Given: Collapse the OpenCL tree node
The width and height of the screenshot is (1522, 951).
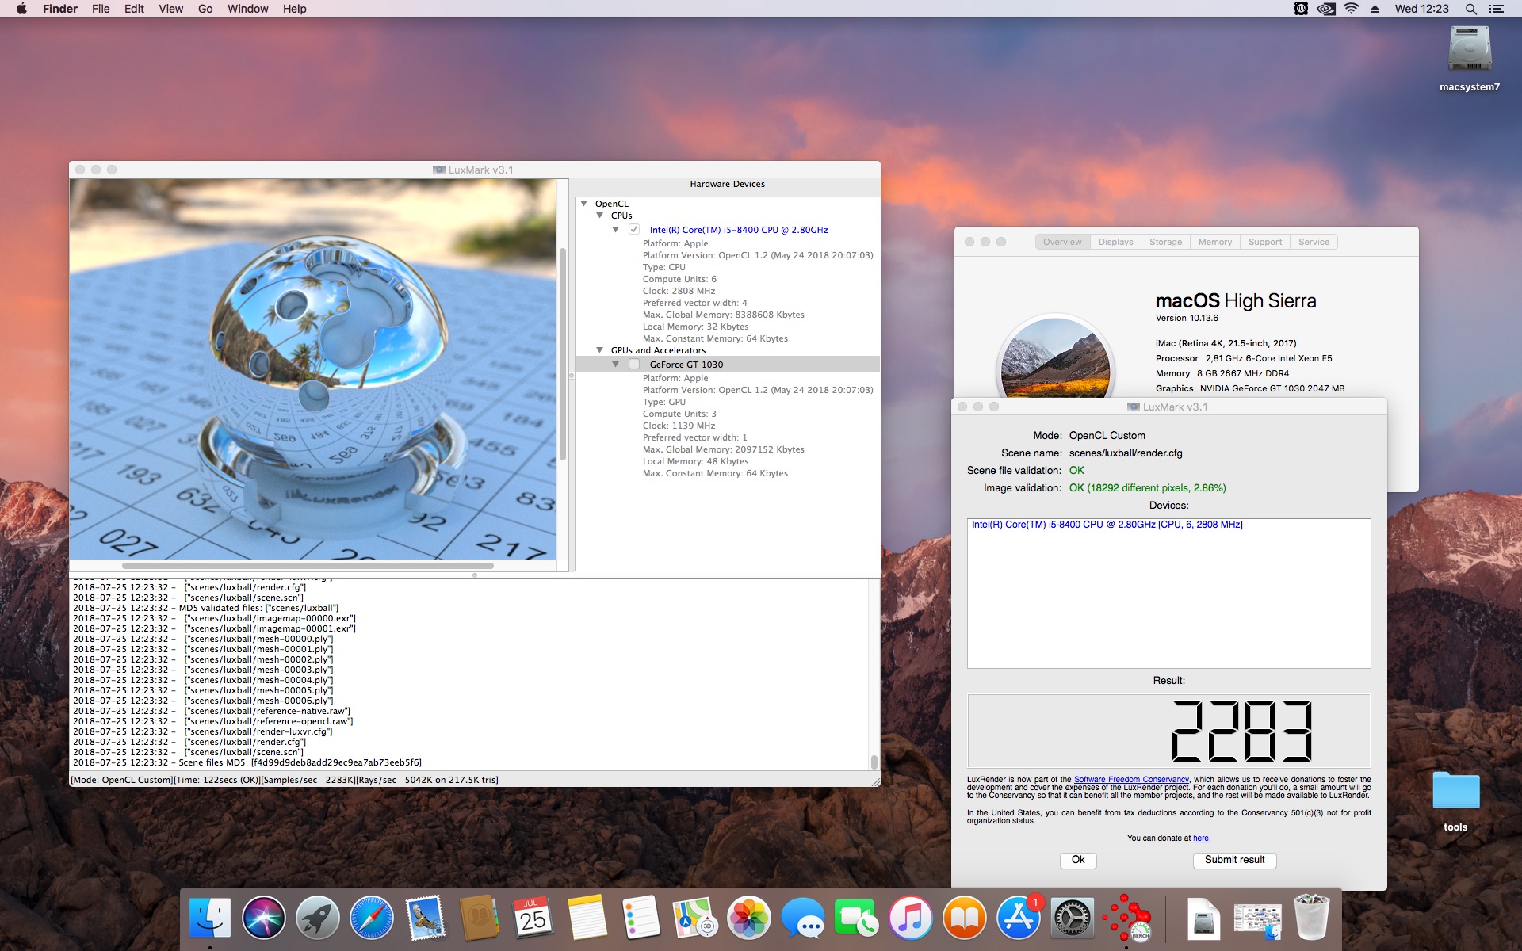Looking at the screenshot, I should (584, 204).
